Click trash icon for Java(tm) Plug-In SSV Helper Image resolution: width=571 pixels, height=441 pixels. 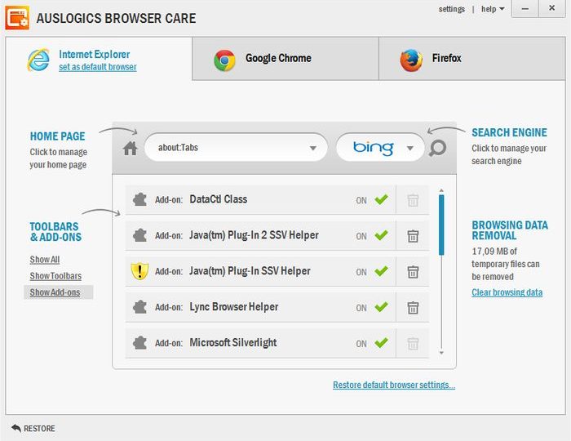coord(413,272)
